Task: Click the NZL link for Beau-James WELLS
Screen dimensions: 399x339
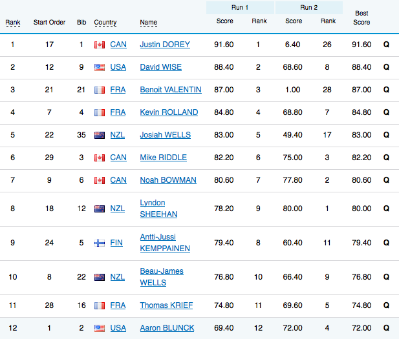Action: pos(118,277)
